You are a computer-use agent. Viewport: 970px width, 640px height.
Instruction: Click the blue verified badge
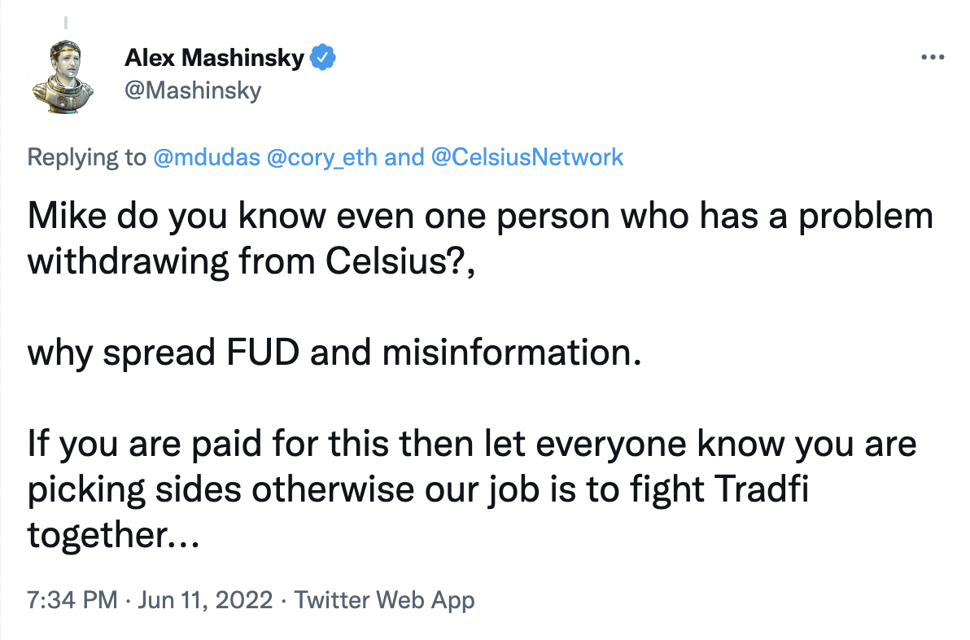(323, 58)
